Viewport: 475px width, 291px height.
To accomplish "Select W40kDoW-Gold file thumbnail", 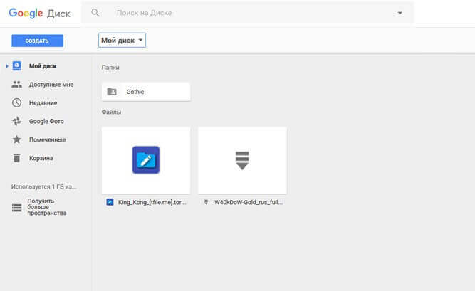I will (242, 160).
